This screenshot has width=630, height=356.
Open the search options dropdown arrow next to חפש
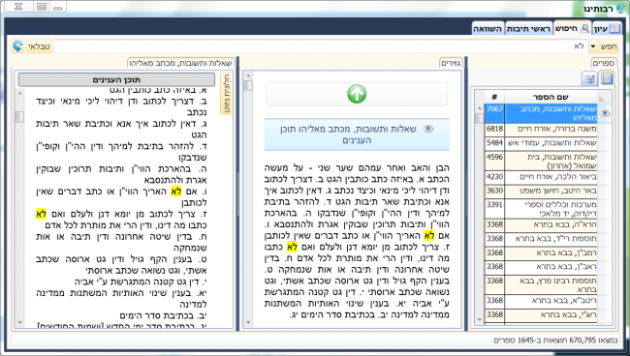click(593, 46)
